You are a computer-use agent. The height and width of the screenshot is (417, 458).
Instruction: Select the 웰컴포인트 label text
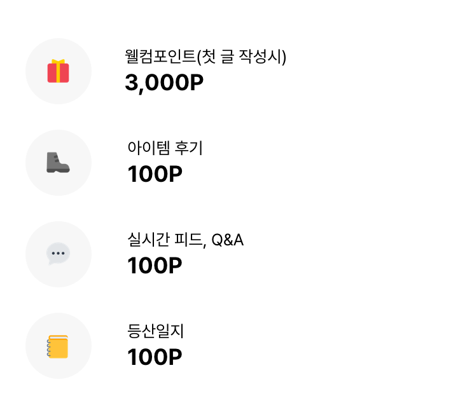click(x=160, y=57)
